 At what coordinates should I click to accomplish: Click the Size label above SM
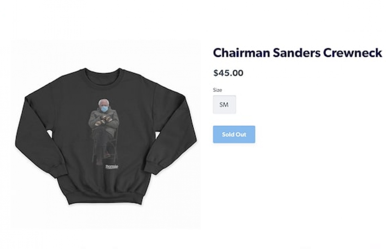[217, 90]
